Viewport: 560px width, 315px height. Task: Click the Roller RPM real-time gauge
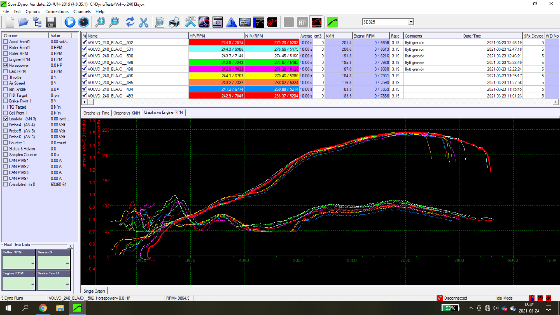(18, 259)
